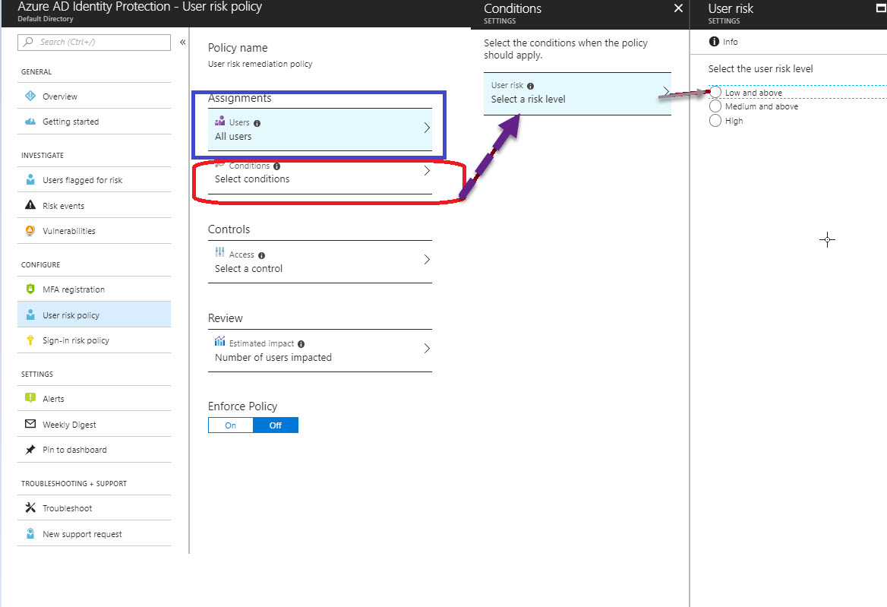This screenshot has height=607, width=887.
Task: Expand the Users assignment showing All users
Action: coord(320,129)
